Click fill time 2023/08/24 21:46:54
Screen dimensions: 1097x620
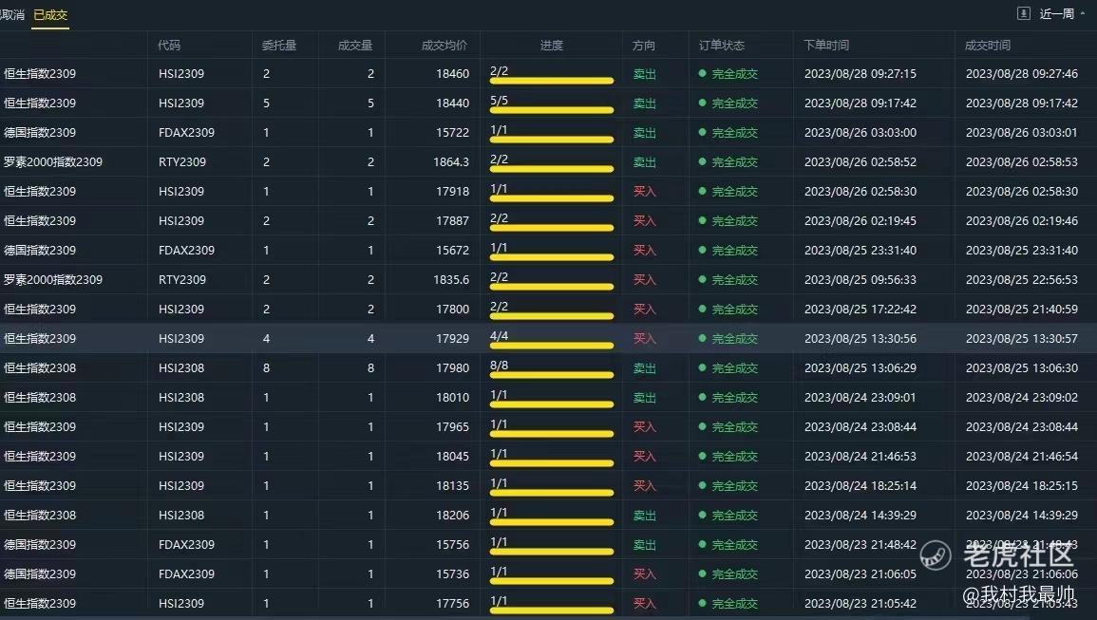(x=1021, y=457)
